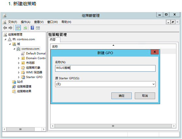Click the 站点 sites icon
Image resolution: width=182 pixels, height=139 pixels.
point(14,82)
